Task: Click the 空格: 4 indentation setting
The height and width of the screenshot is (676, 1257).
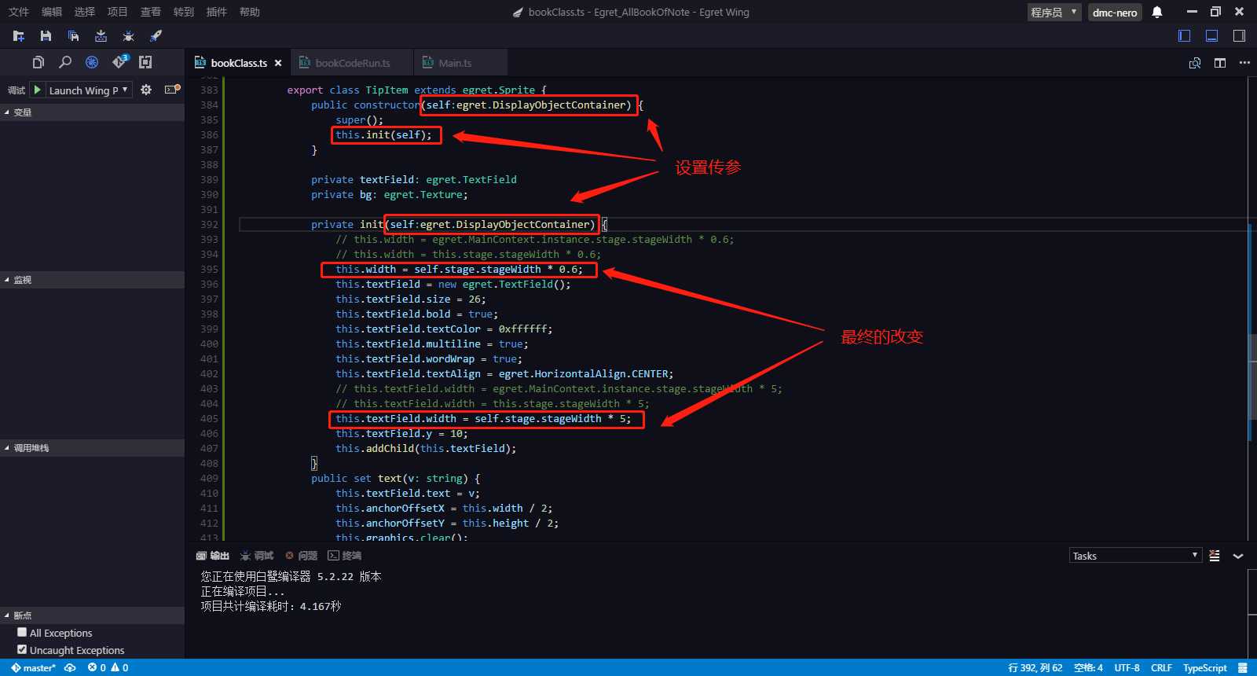Action: click(x=1088, y=667)
